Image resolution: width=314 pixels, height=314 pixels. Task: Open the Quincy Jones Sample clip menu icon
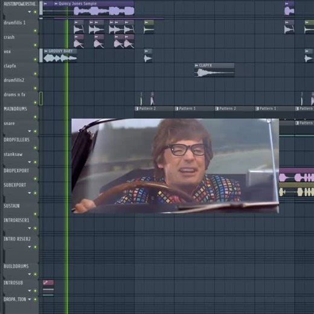(56, 4)
